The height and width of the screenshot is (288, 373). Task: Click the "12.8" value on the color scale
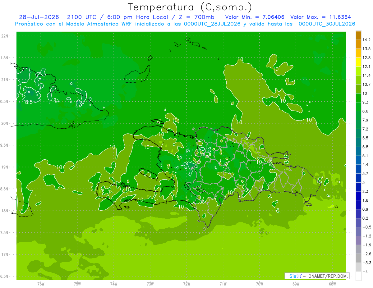pyautogui.click(x=367, y=58)
